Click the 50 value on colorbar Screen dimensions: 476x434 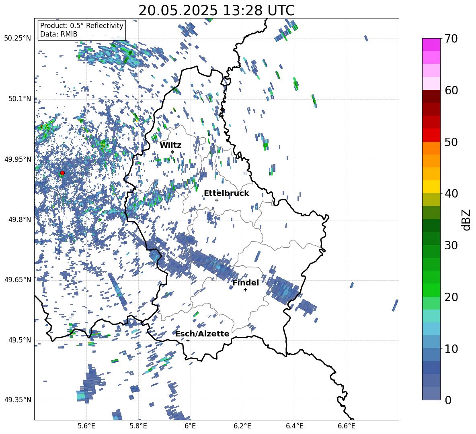click(x=451, y=142)
